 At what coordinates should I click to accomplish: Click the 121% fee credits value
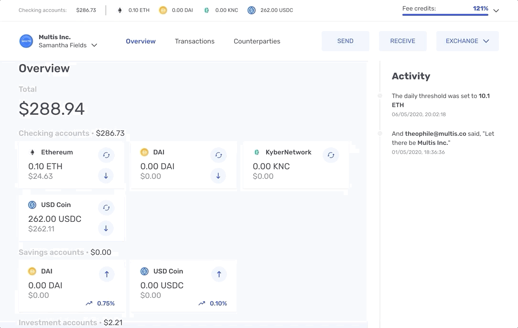coord(480,8)
